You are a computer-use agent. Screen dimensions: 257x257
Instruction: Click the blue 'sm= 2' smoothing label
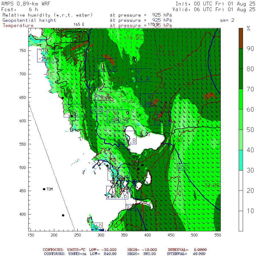[227, 20]
